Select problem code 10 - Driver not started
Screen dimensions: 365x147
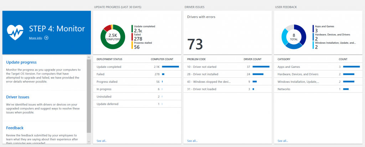coord(227,67)
